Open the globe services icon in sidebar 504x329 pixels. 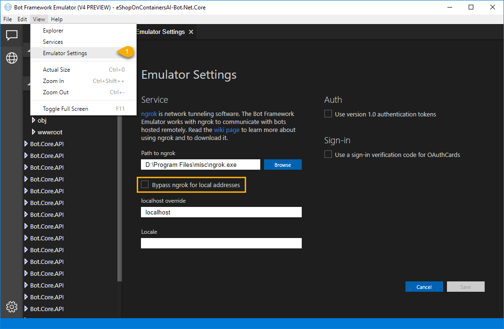12,58
